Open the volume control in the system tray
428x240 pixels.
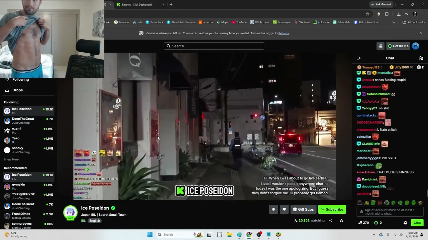[x=401, y=235]
